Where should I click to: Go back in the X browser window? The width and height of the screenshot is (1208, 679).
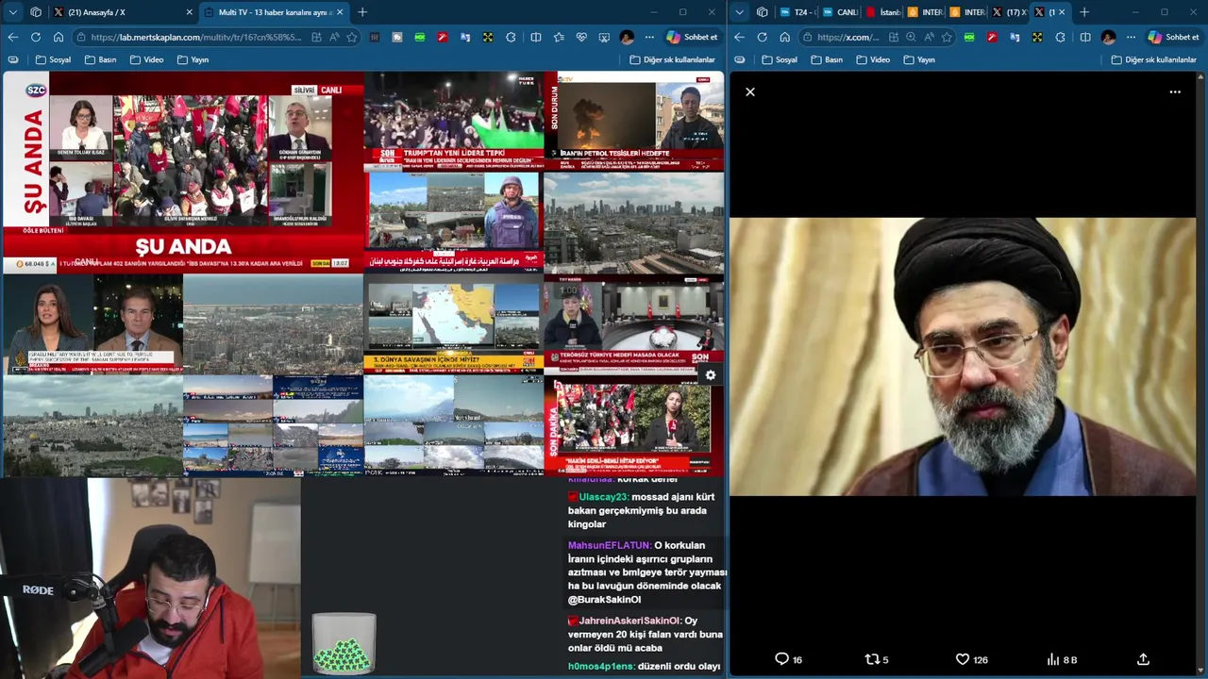click(x=740, y=37)
